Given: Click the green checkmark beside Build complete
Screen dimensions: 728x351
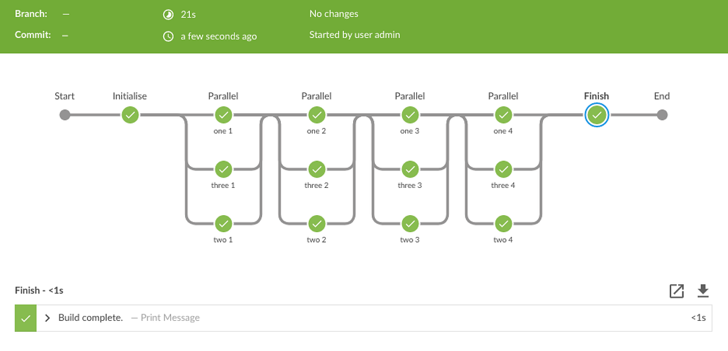Looking at the screenshot, I should (x=25, y=317).
